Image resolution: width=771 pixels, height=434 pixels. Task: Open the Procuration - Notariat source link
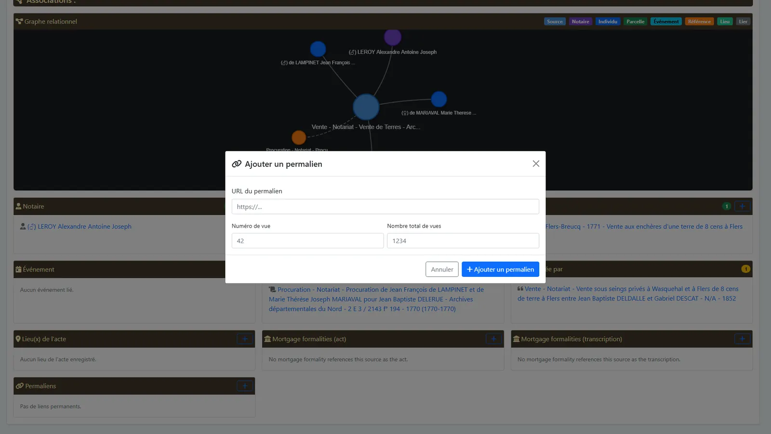376,299
